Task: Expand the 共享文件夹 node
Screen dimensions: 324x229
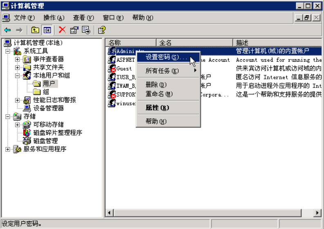Action: click(17, 67)
